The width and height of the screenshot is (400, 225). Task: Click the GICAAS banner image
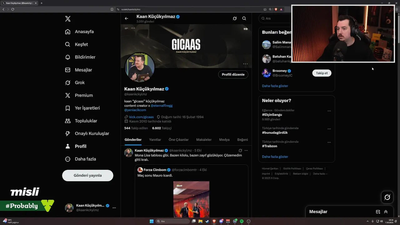click(186, 45)
